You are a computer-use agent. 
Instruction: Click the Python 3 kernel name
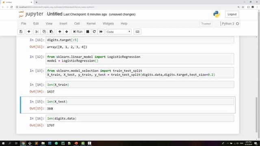(x=228, y=24)
